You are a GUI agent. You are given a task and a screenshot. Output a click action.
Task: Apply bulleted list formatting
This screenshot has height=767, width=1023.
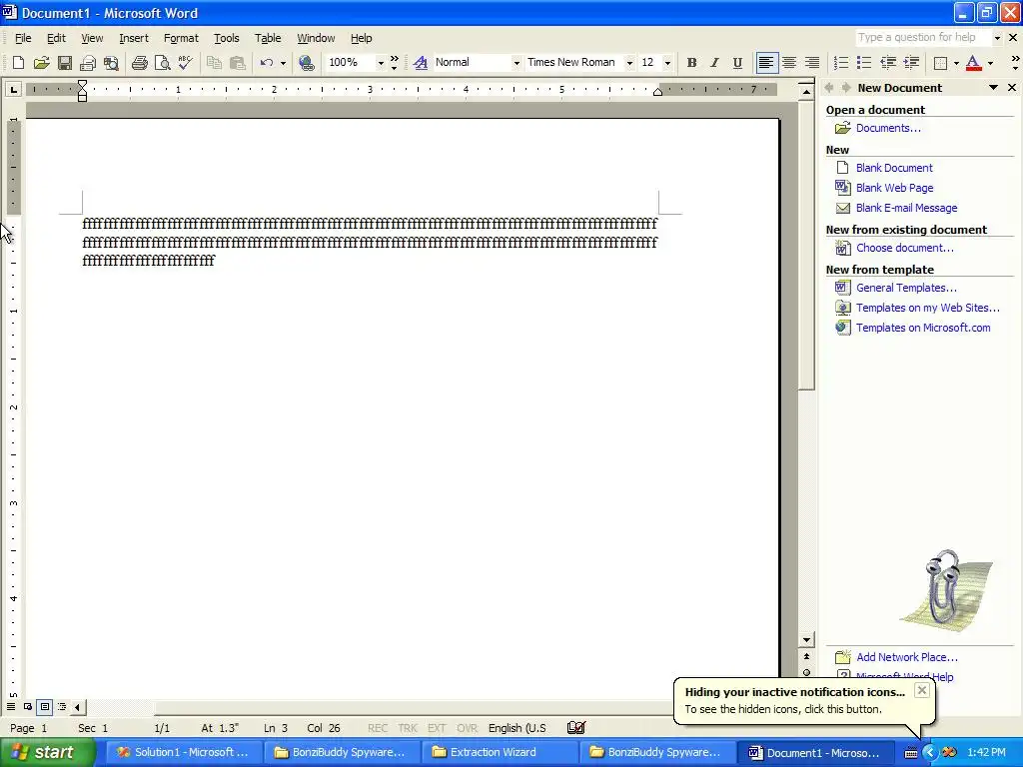pyautogui.click(x=864, y=63)
